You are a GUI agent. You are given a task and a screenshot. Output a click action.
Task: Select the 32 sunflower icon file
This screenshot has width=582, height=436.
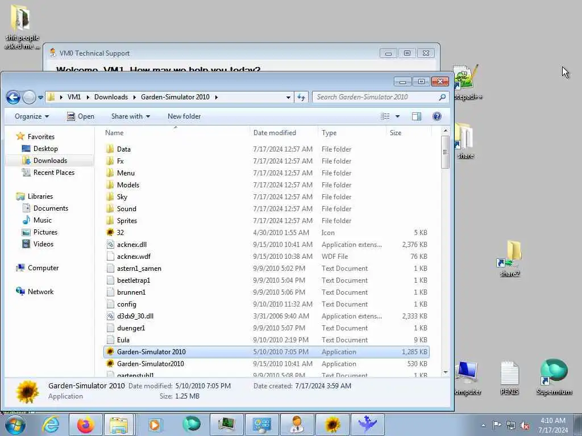(x=110, y=232)
